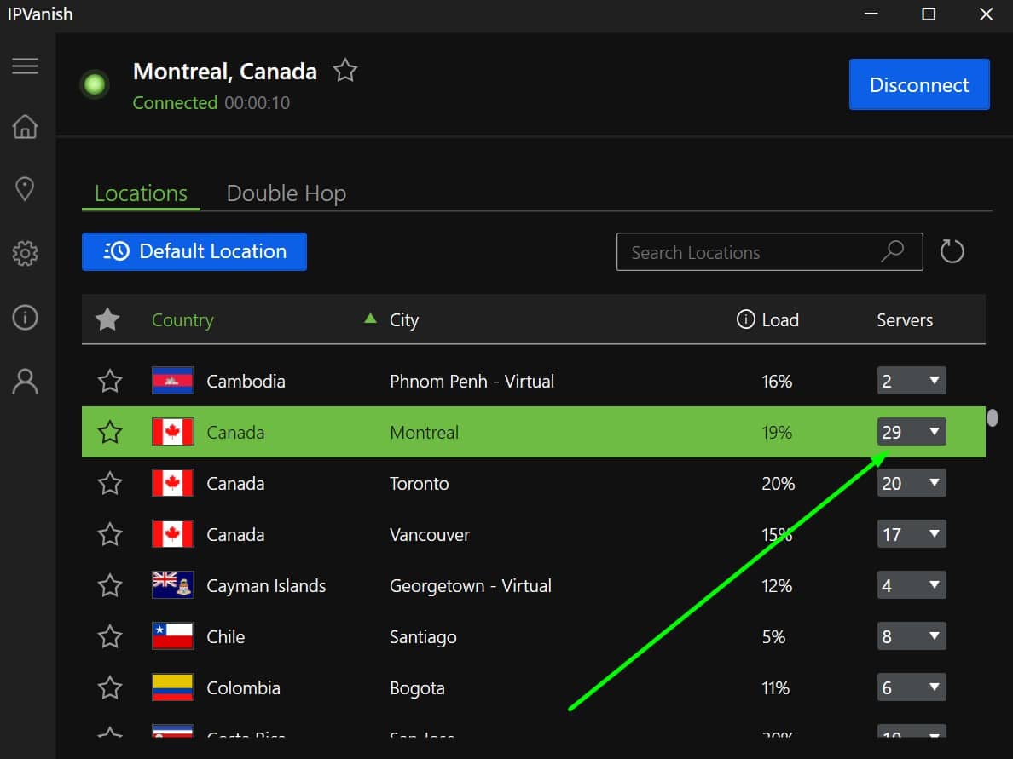Click the 5% load value
This screenshot has height=759, width=1013.
[x=773, y=637]
